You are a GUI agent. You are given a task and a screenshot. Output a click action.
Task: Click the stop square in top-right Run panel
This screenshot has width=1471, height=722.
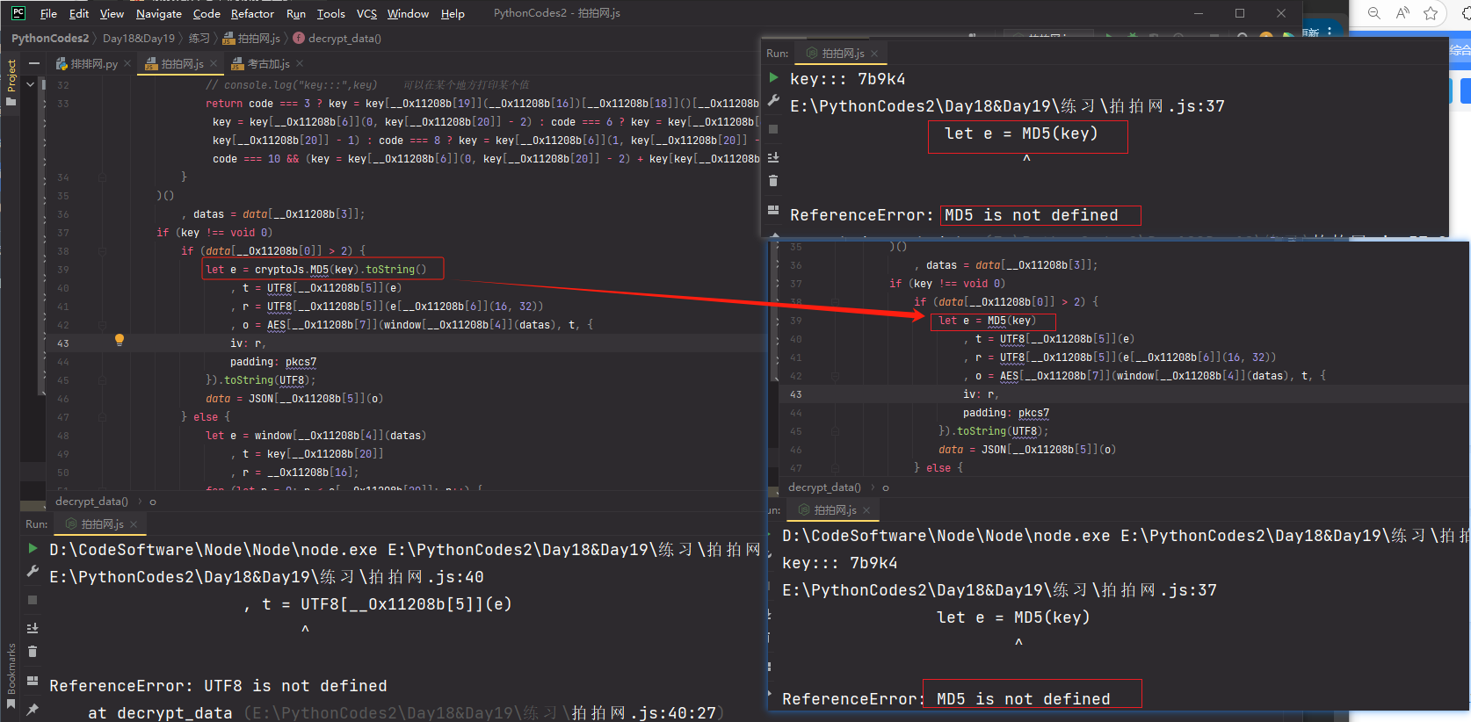773,129
